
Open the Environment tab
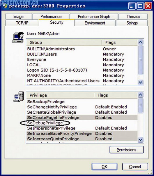tap(95, 23)
